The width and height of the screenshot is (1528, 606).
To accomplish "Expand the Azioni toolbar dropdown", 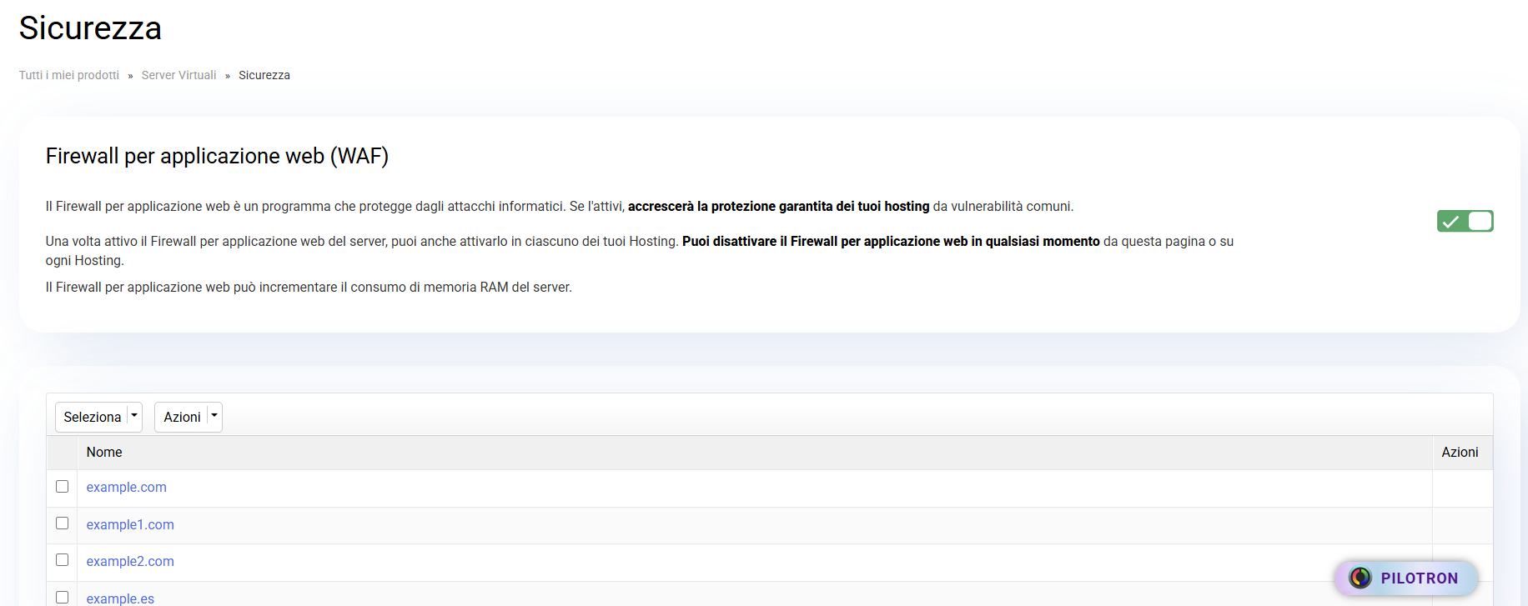I will pos(182,417).
